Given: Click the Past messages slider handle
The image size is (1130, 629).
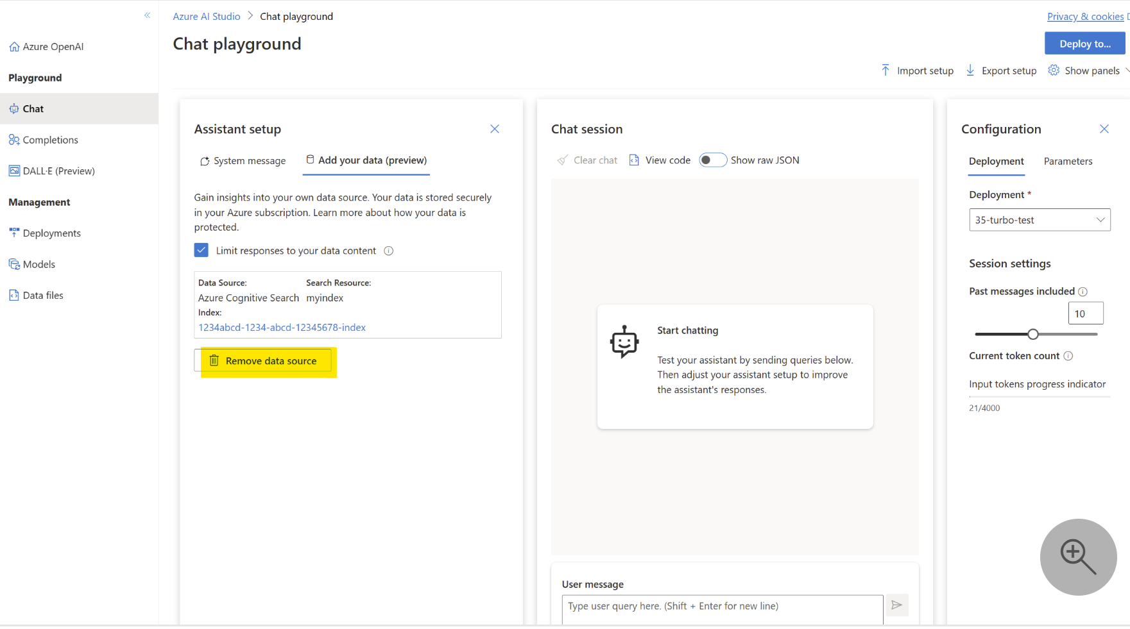Looking at the screenshot, I should click(1033, 334).
